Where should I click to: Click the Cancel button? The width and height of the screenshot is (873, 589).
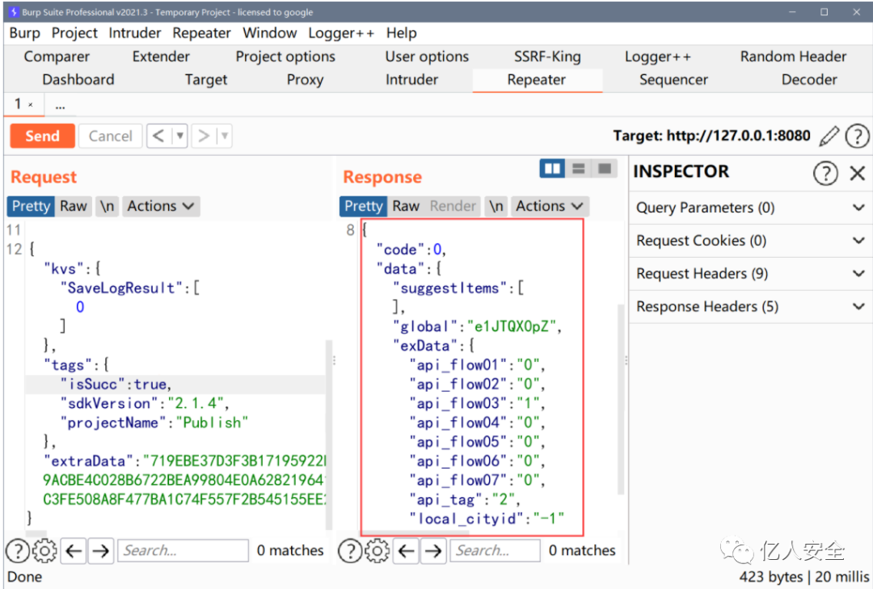[110, 136]
